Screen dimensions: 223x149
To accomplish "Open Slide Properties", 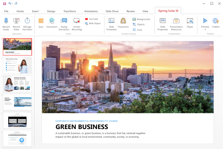I will (163, 24).
